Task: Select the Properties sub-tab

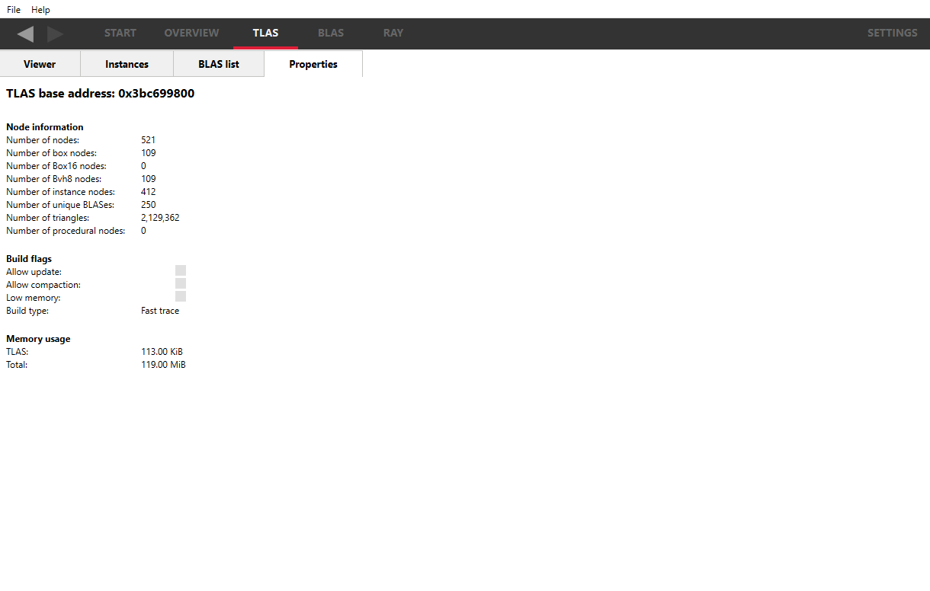Action: (x=313, y=64)
